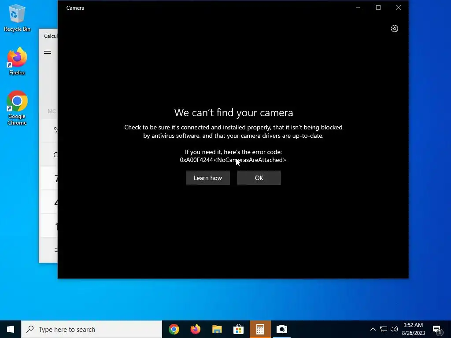Screen dimensions: 451x338
Task: Select the Firefox desktop shortcut
Action: [17, 61]
